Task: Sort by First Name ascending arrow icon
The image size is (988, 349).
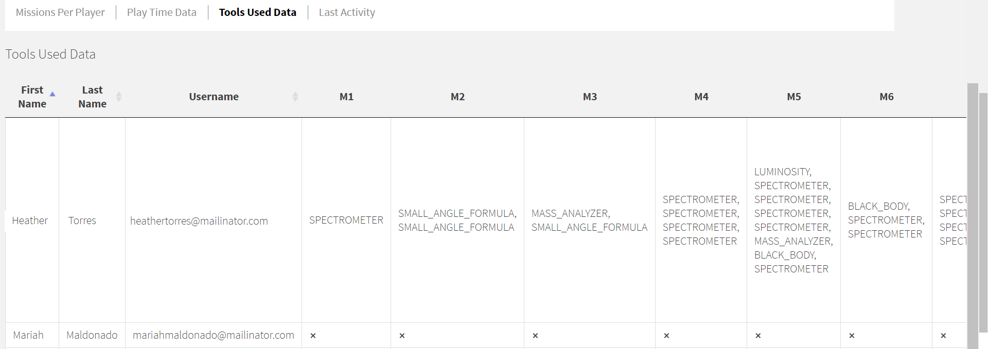Action: point(52,94)
